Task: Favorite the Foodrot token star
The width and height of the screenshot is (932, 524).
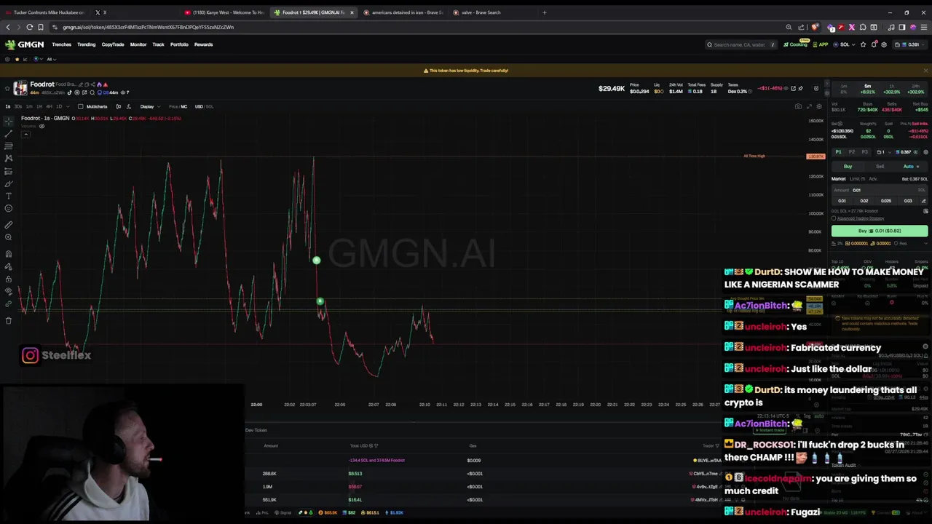Action: pos(7,89)
